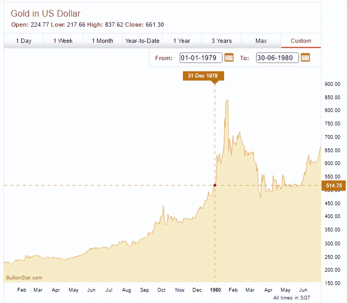Screen dimensions: 347x303
Task: Click the From date field 01-01-1979
Action: pos(201,58)
